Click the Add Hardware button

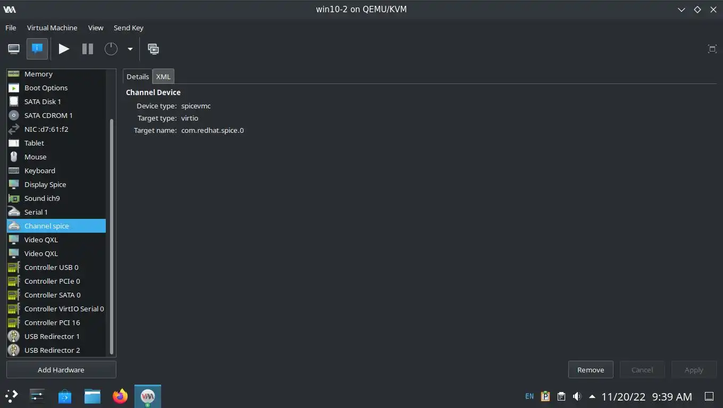click(x=61, y=370)
